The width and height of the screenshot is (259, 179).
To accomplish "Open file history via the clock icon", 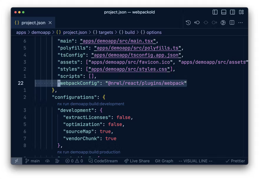I will coord(188,22).
